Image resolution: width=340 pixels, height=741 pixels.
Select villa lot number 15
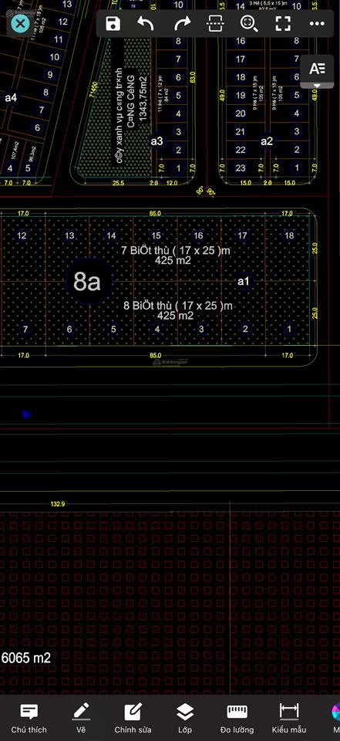(156, 236)
